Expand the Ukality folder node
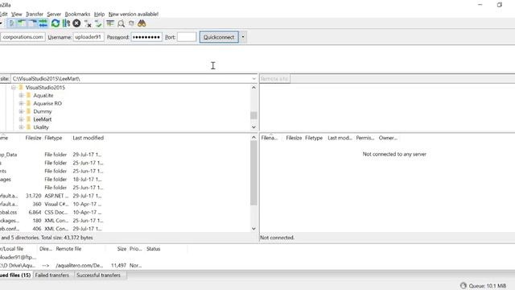Viewport: 515px width, 290px height. tap(22, 127)
